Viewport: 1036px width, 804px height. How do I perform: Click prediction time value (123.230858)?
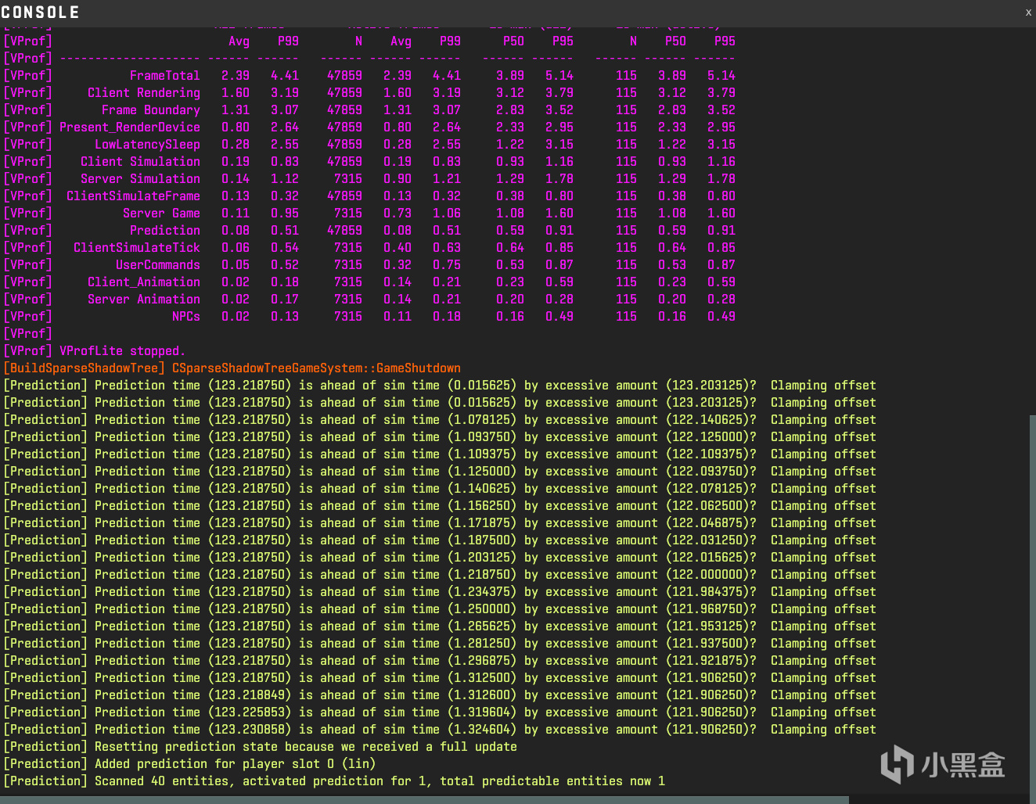coord(250,730)
